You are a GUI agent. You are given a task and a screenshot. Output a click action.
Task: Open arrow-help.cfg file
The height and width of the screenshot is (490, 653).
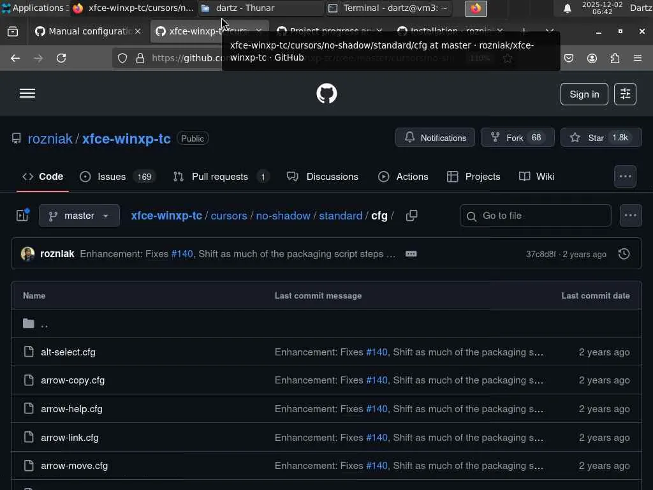point(71,409)
